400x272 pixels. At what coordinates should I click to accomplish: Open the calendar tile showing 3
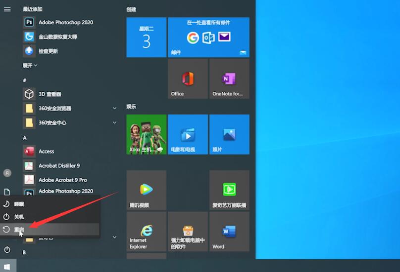(x=147, y=38)
